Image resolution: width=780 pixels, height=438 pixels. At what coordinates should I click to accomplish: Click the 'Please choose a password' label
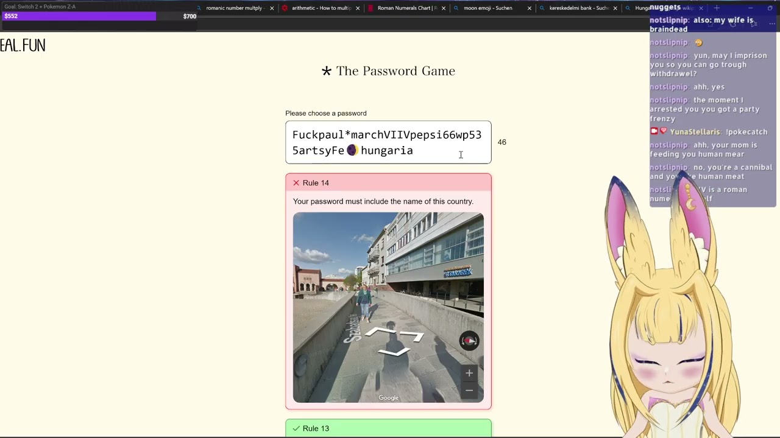[326, 113]
